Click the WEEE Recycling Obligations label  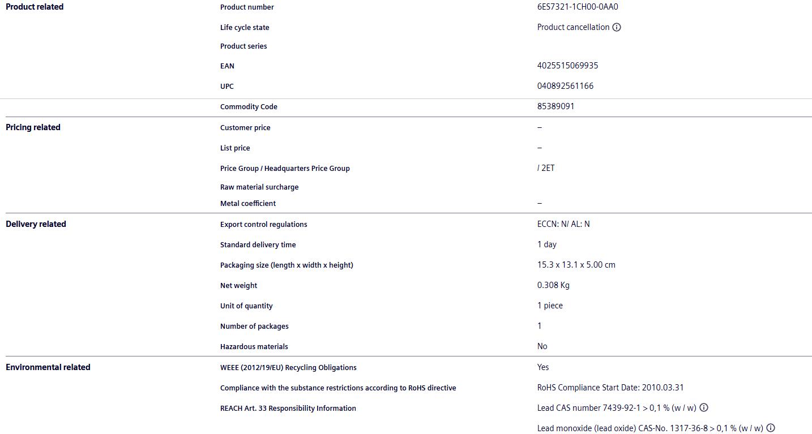click(x=288, y=368)
